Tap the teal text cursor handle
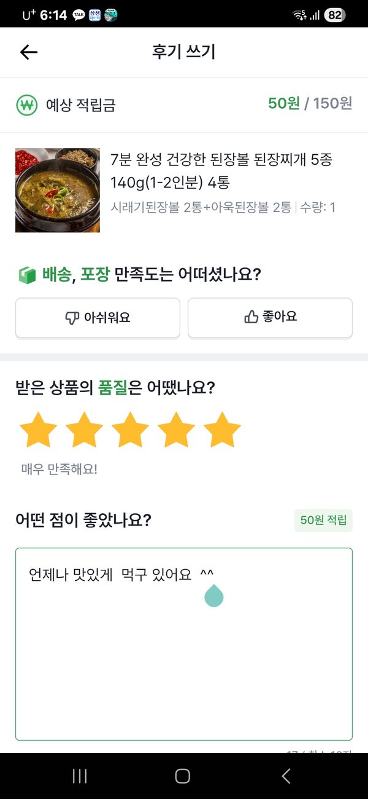 213,596
